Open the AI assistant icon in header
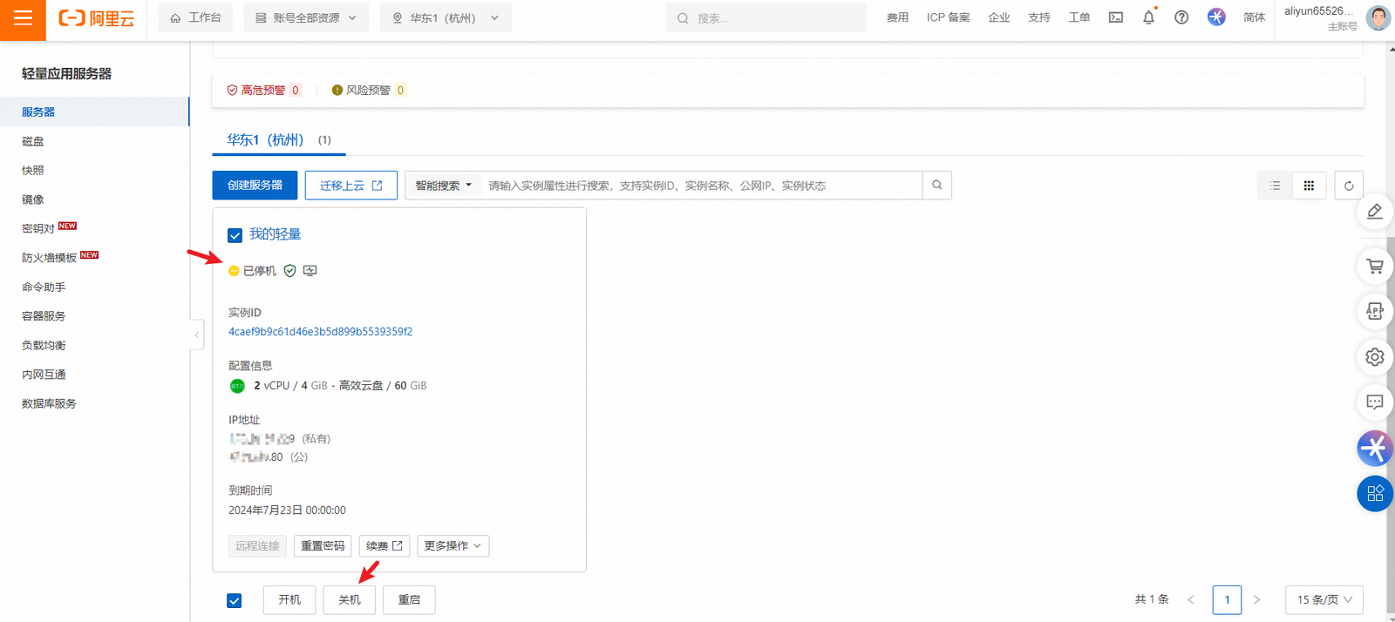The height and width of the screenshot is (622, 1395). (1216, 17)
